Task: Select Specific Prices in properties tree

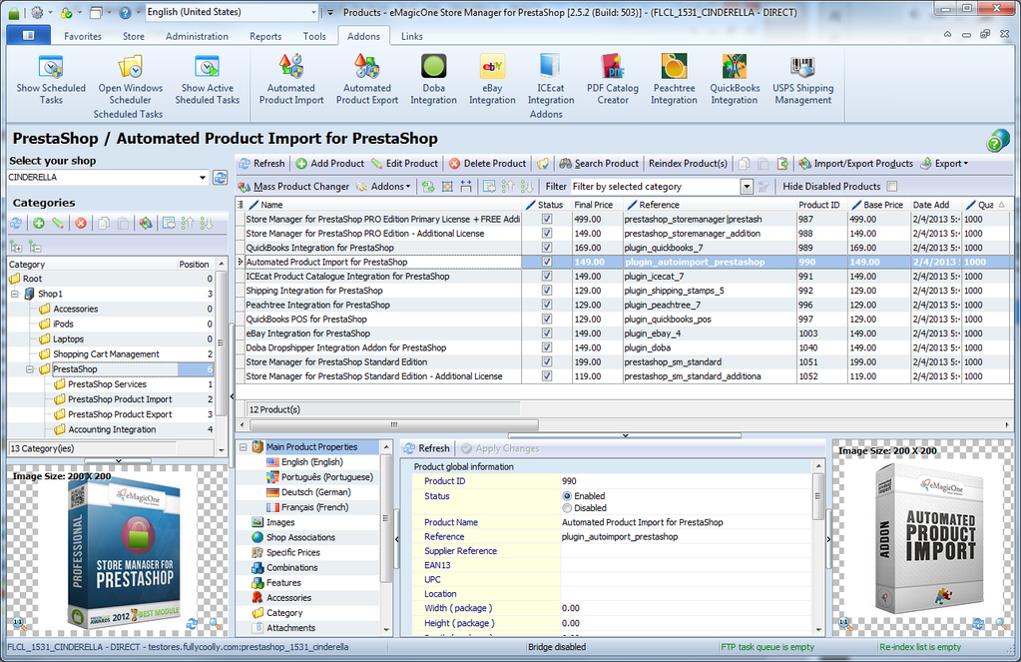Action: [293, 552]
